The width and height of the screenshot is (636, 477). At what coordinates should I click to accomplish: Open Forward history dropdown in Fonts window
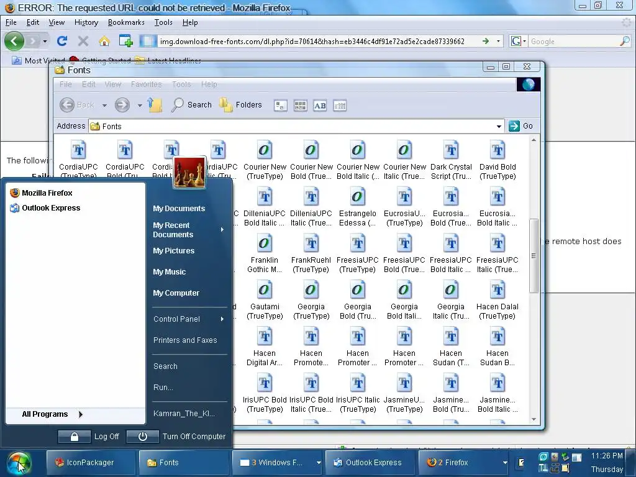tap(140, 106)
